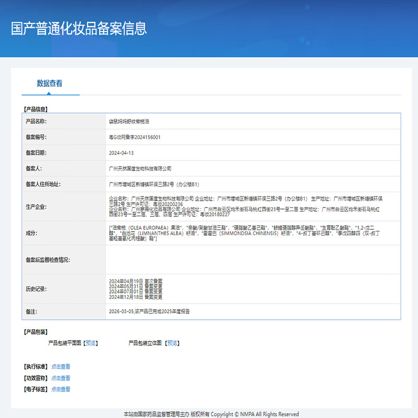418x418 pixels.
Task: Open 电子标签 点击查看 link
Action: pos(61,389)
